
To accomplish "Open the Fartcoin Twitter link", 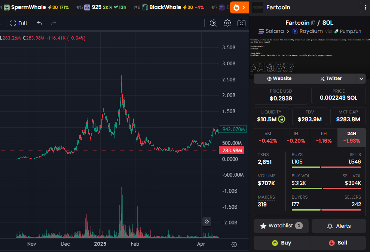I will coord(331,78).
